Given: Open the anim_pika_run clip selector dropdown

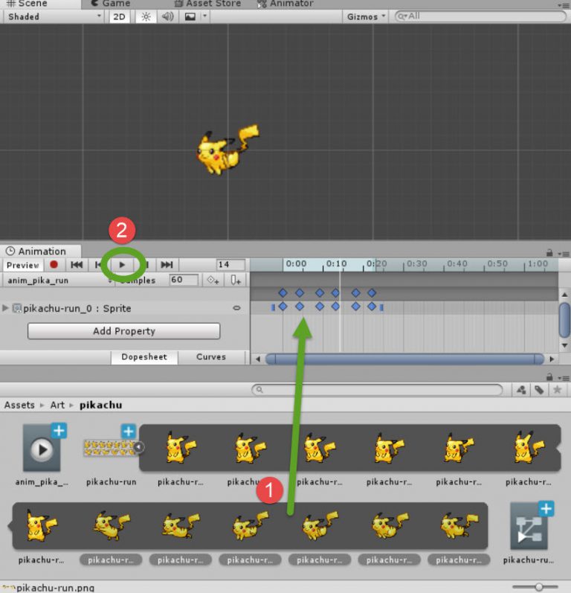Looking at the screenshot, I should (x=59, y=281).
